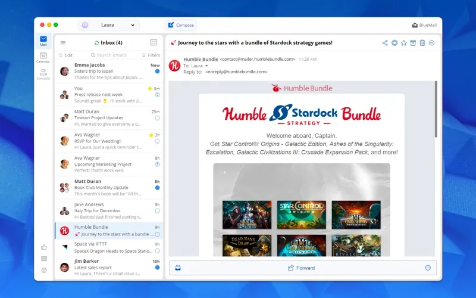476x298 pixels.
Task: Open Emma Jacobs Sisters trip to Japan email
Action: point(109,71)
